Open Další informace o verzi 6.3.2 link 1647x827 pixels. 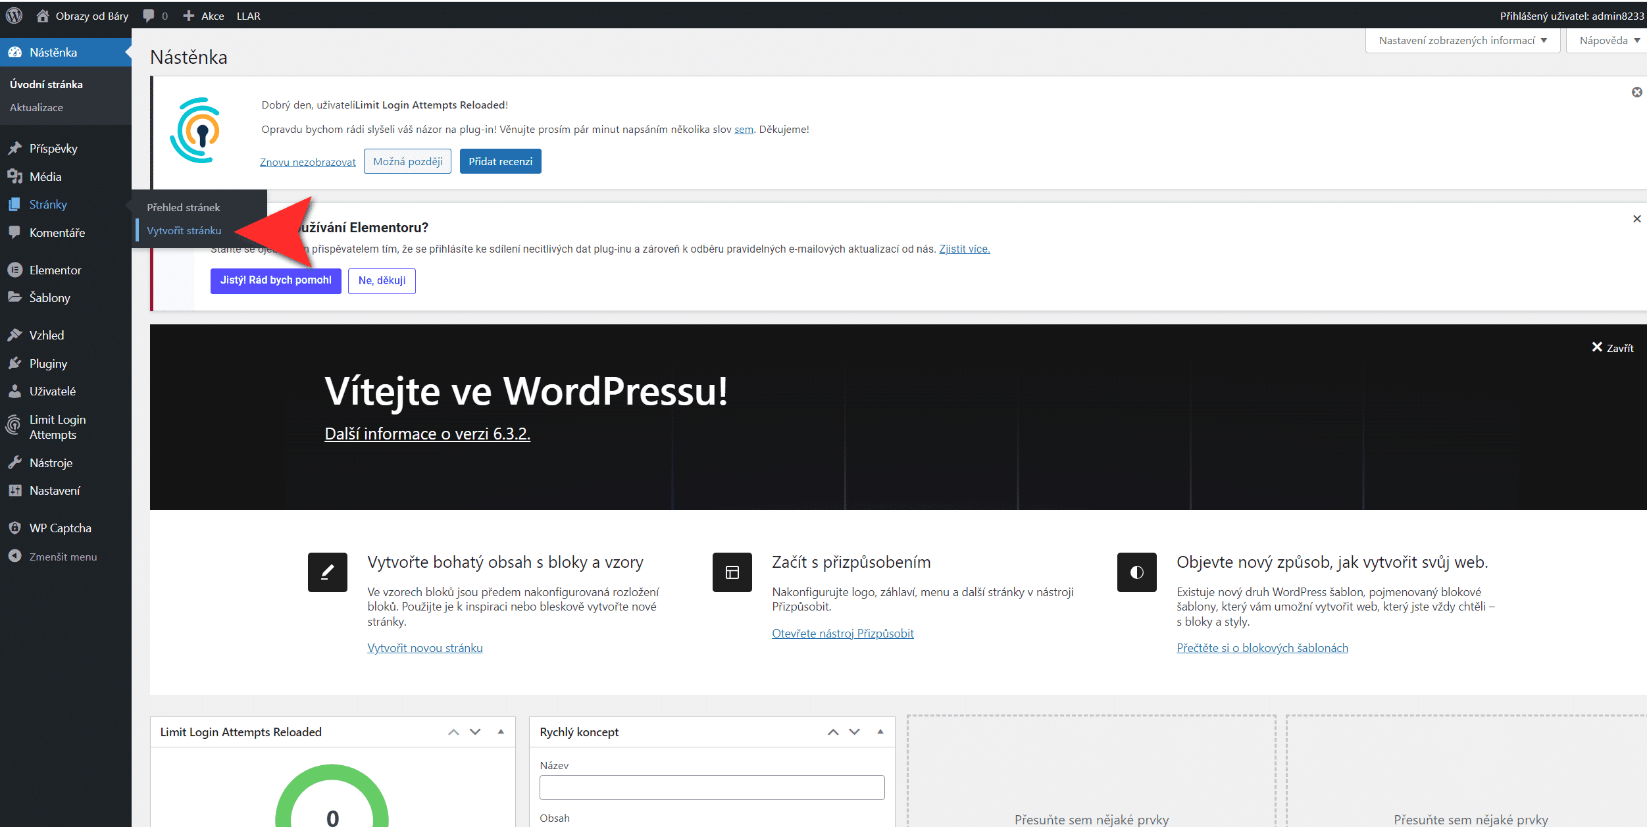(x=427, y=434)
